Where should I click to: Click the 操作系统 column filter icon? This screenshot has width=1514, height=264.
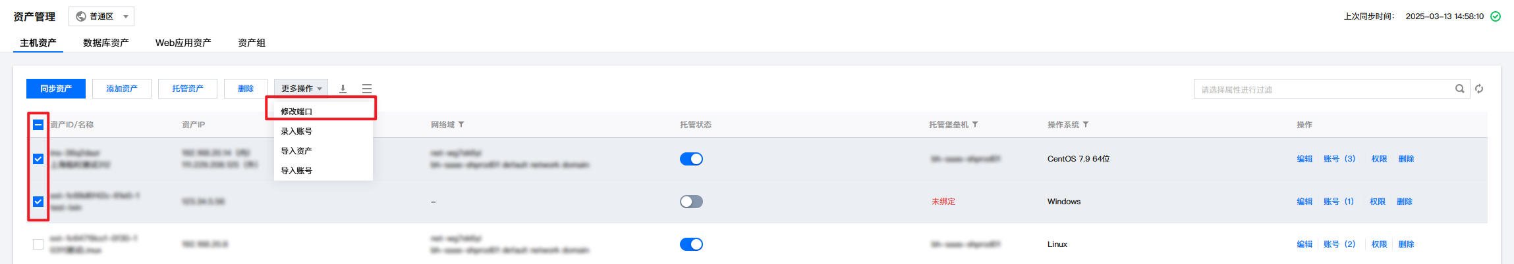[x=1086, y=125]
